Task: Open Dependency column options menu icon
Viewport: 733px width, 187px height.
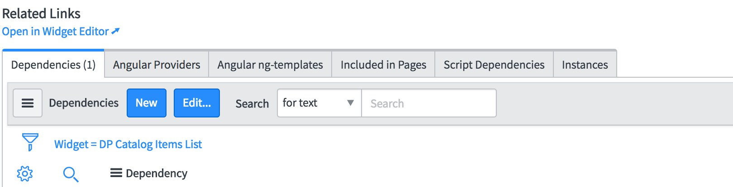Action: [116, 173]
